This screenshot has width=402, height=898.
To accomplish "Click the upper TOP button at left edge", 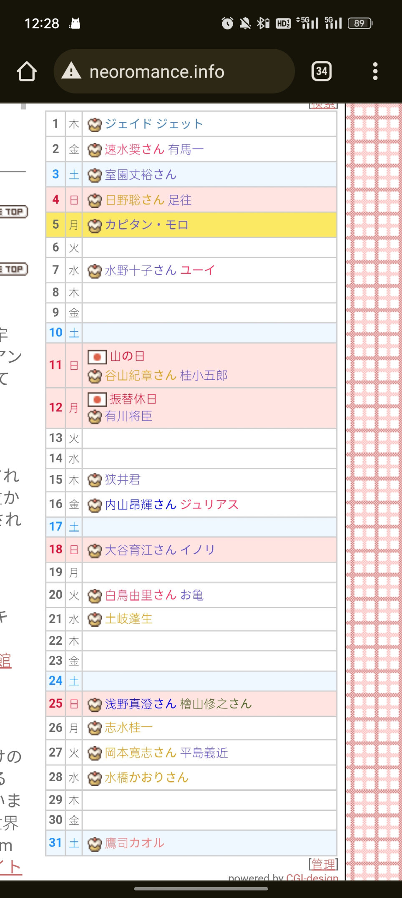I will [14, 212].
